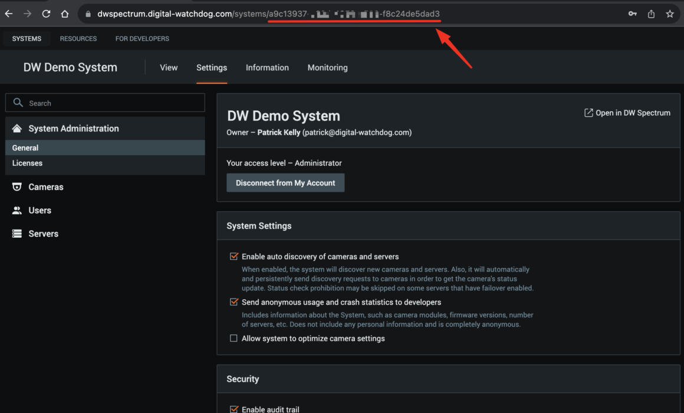Open the Information tab
Image resolution: width=684 pixels, height=413 pixels.
click(x=267, y=68)
